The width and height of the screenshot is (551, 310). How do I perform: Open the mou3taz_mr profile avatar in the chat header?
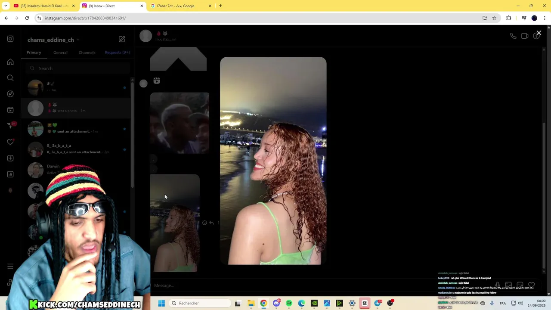coord(145,36)
